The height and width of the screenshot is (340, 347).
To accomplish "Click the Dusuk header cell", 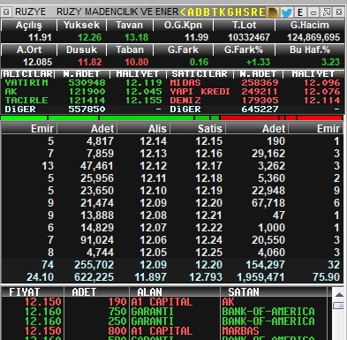I will (81, 49).
